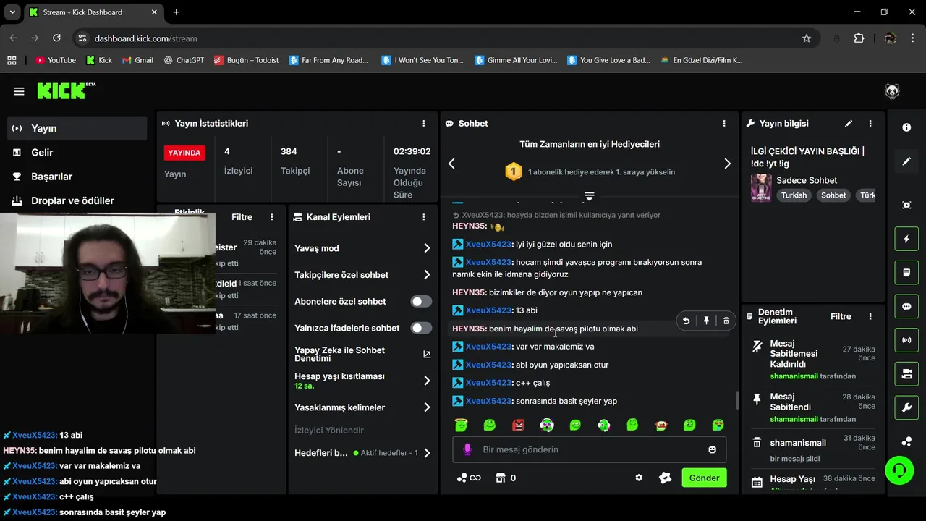
Task: Select Gelir in the left sidebar
Action: (77, 152)
